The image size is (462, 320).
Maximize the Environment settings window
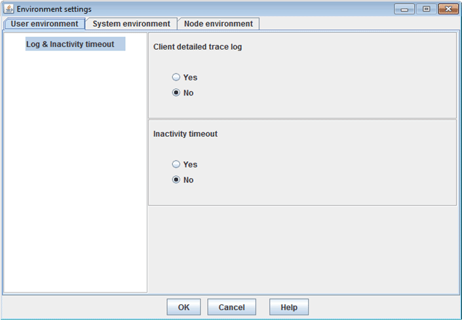click(426, 9)
